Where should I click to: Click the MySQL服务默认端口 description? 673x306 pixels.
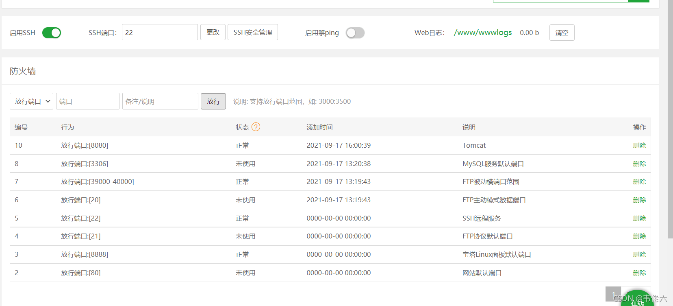[x=493, y=164]
